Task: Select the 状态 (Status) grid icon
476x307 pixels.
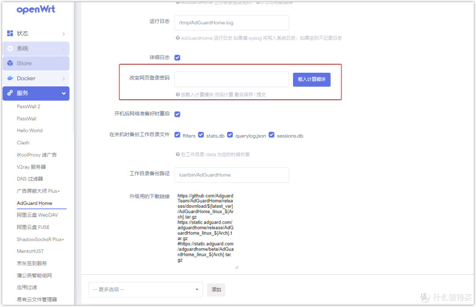Action: [x=10, y=33]
